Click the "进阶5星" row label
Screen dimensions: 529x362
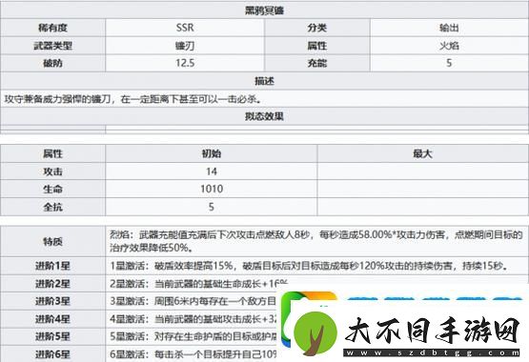pos(52,336)
